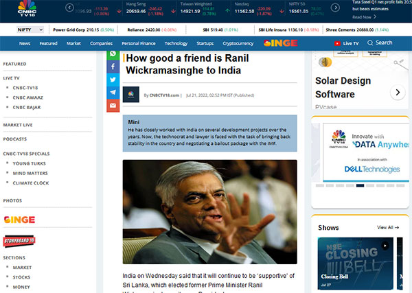412x293 pixels.
Task: Click the CNBCTV18.com author name
Action: (x=164, y=95)
